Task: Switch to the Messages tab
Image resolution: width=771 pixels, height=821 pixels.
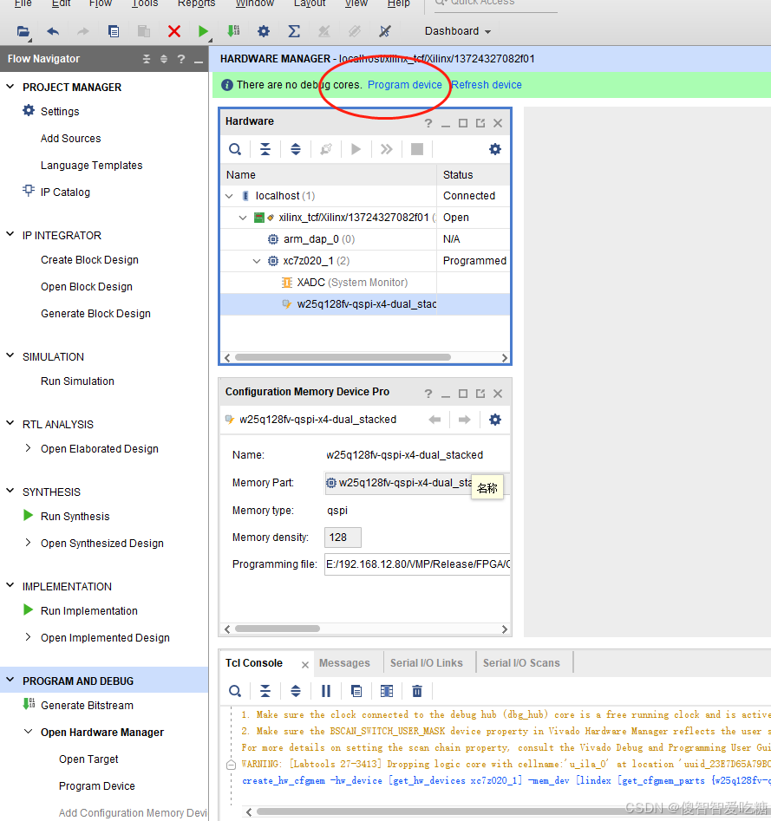Action: click(344, 663)
